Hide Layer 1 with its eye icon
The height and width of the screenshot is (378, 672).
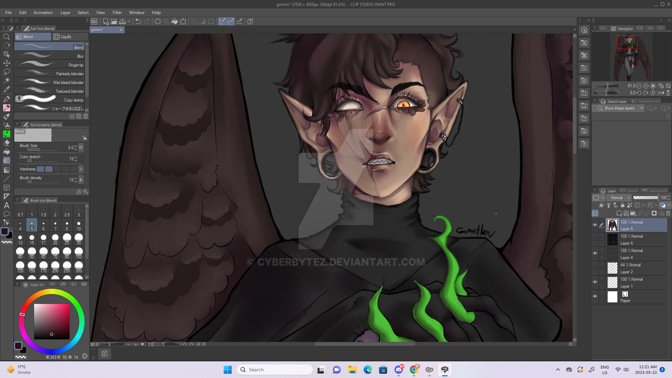click(x=595, y=282)
